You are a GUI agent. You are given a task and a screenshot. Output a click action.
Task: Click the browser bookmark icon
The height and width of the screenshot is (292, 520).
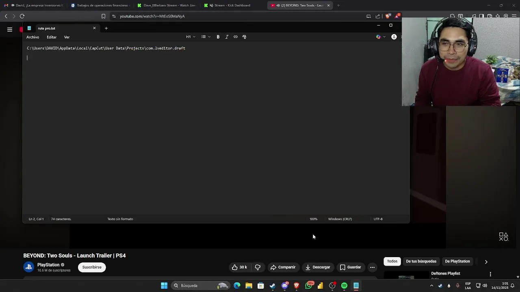(x=103, y=16)
